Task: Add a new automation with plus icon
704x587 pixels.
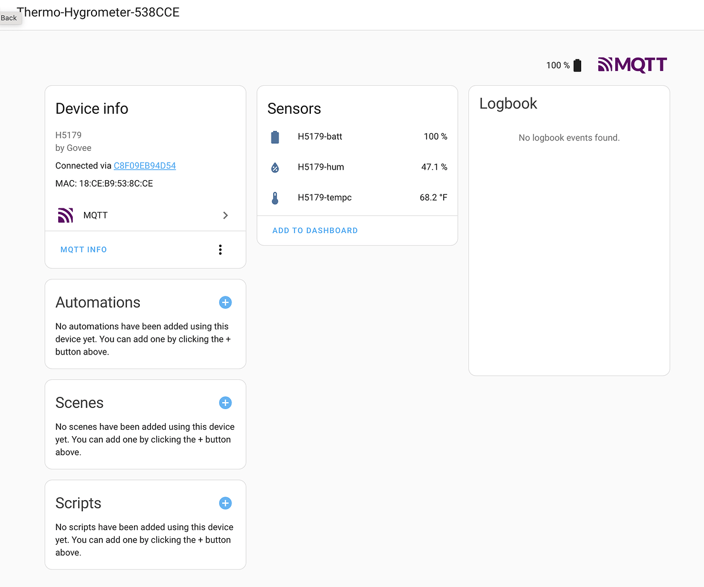Action: 225,302
